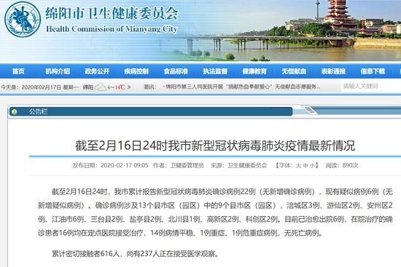The height and width of the screenshot is (267, 401).
Task: Click the read count 890次
Action: point(350,165)
